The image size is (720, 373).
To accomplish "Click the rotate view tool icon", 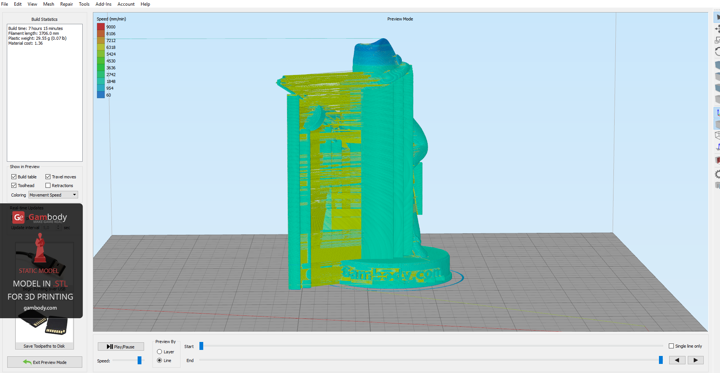I will tap(718, 52).
